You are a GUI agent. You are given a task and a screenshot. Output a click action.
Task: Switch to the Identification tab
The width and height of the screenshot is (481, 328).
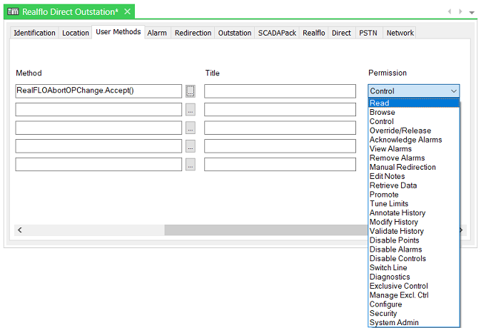point(34,33)
